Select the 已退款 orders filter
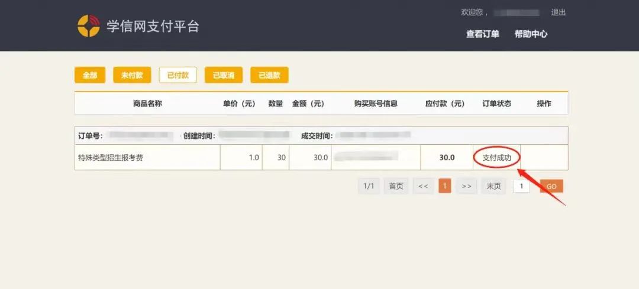This screenshot has width=639, height=289. click(x=269, y=75)
